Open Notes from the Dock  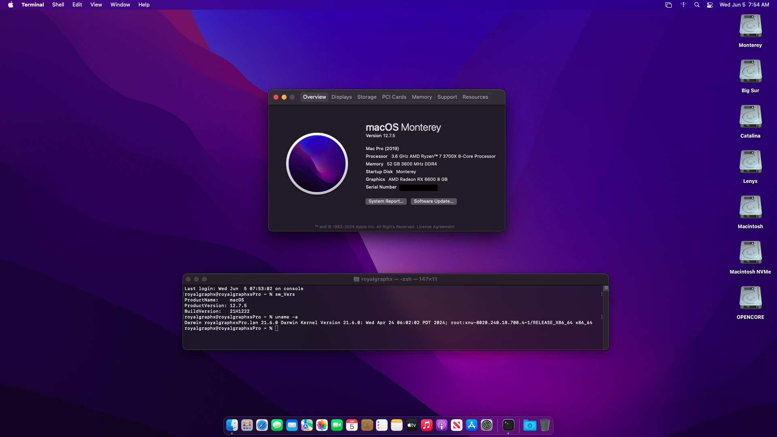(397, 425)
